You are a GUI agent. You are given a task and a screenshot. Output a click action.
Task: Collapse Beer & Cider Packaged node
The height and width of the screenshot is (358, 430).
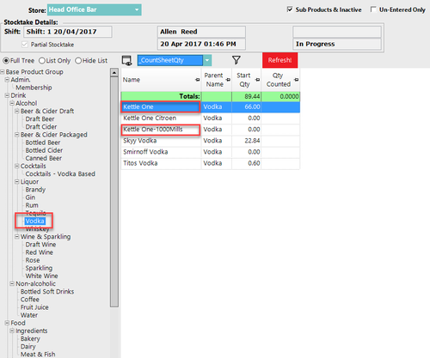click(17, 135)
